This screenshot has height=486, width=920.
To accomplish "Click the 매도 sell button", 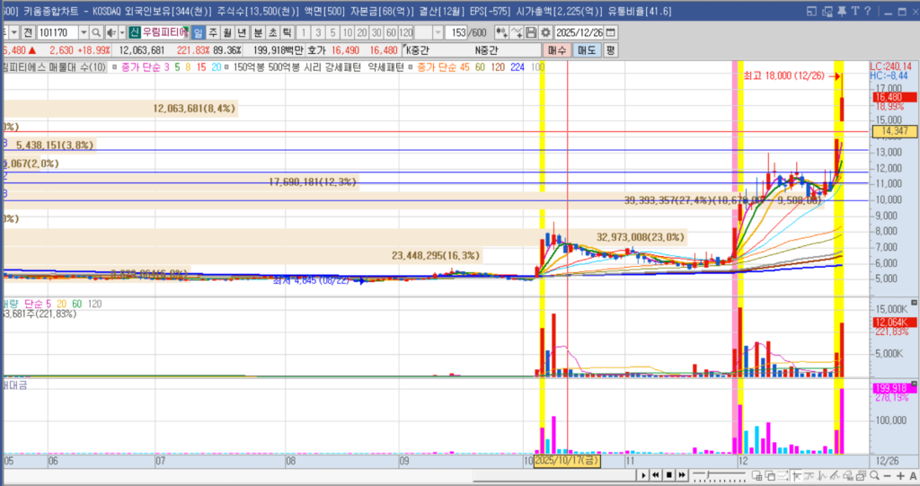I will point(586,50).
